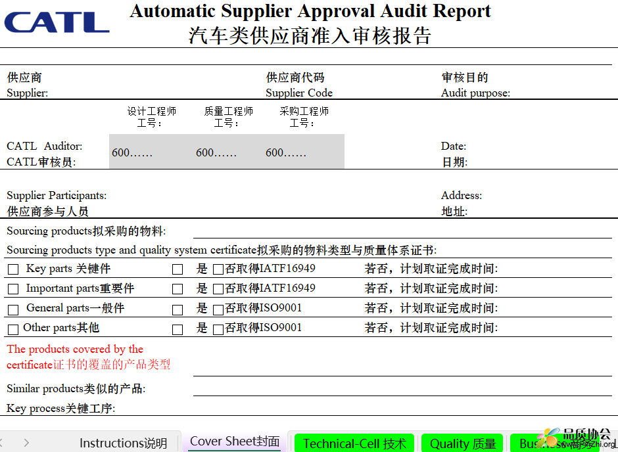Viewport: 618px width, 452px height.
Task: Select 若否，计划取证完成时间 in Key parts row
Action: click(x=431, y=269)
